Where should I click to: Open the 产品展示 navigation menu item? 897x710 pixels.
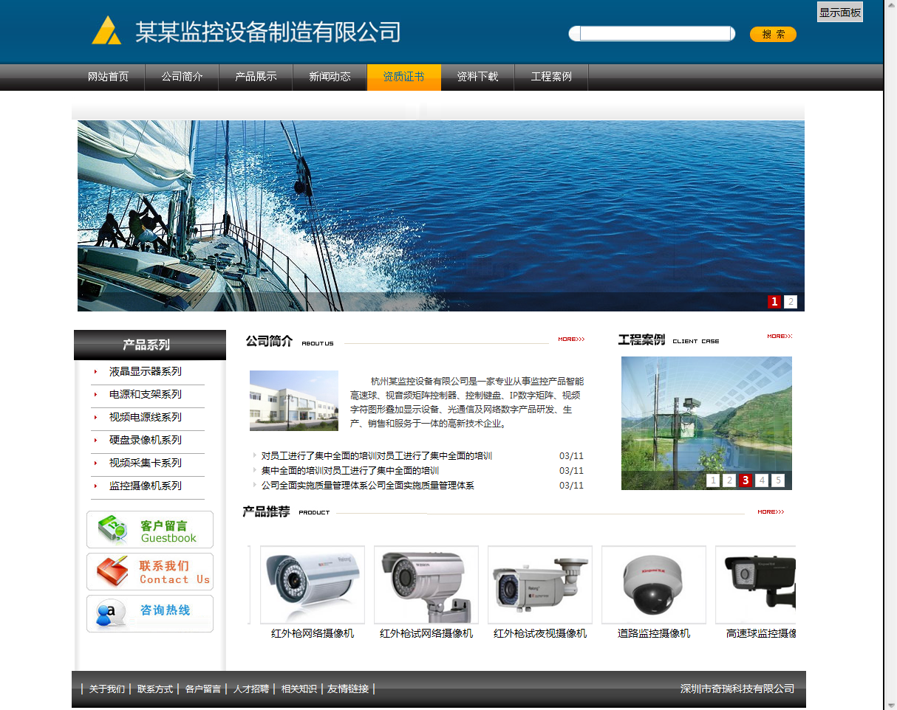coord(256,77)
